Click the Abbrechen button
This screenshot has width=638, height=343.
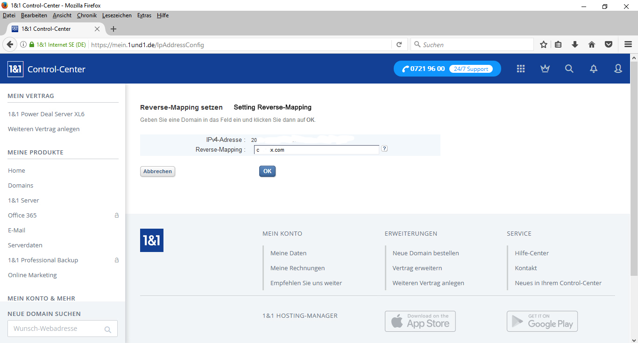tap(157, 172)
